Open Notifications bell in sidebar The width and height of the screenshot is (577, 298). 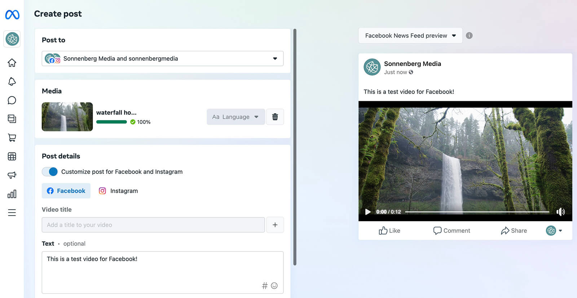(12, 81)
